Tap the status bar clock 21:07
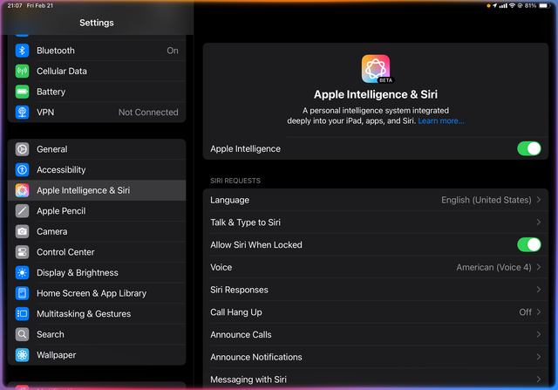Image resolution: width=558 pixels, height=390 pixels. coord(15,6)
